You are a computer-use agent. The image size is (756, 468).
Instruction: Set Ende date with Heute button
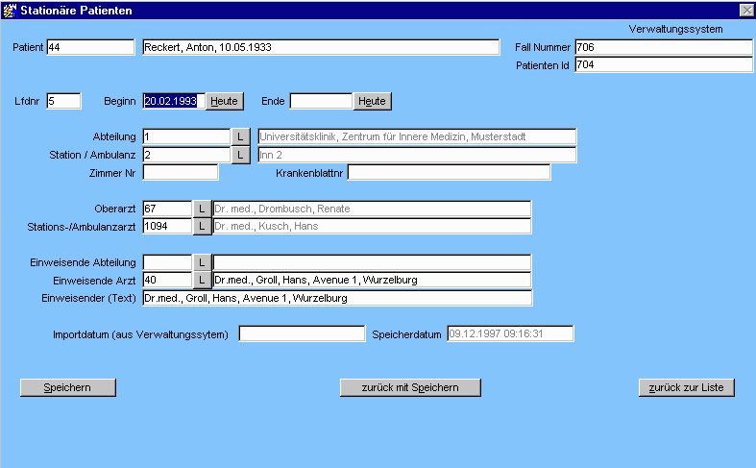pos(372,101)
